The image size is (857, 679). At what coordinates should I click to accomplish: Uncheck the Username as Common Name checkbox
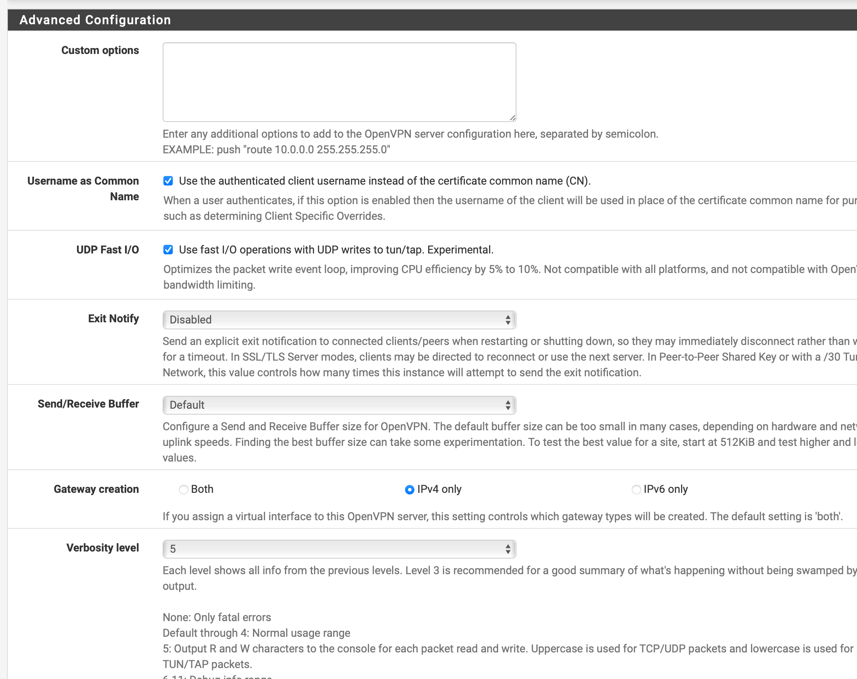pyautogui.click(x=168, y=181)
